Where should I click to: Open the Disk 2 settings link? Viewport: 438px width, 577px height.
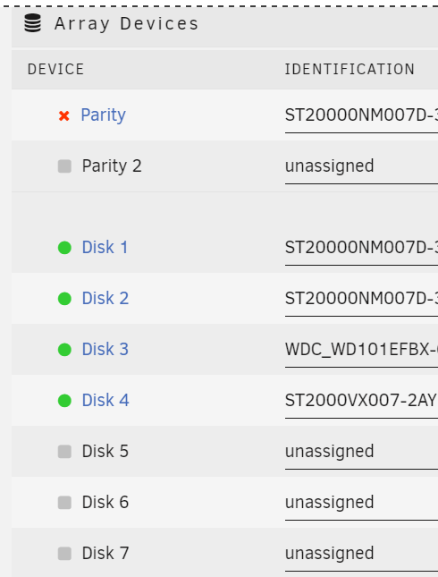(x=105, y=298)
